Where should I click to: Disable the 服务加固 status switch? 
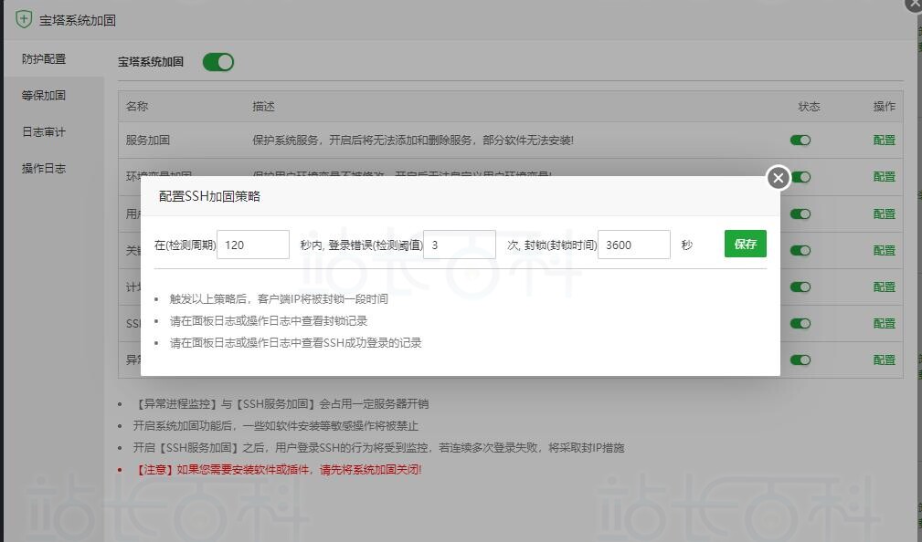[x=800, y=141]
